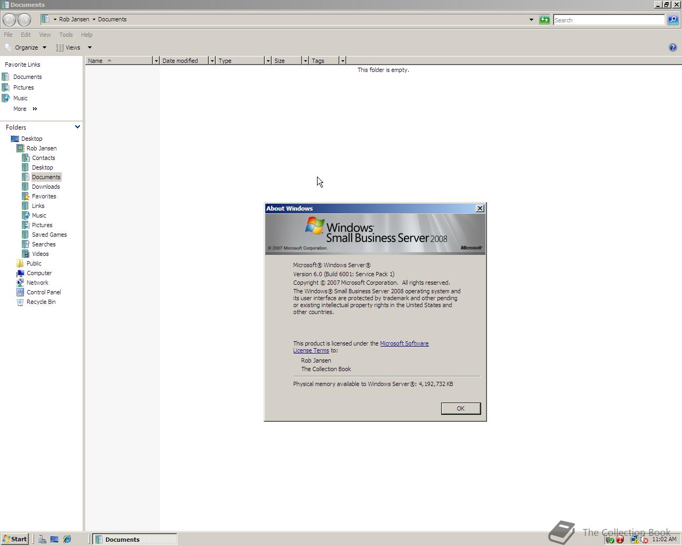Expand More favorite links chevron
The image size is (682, 546).
coord(35,109)
